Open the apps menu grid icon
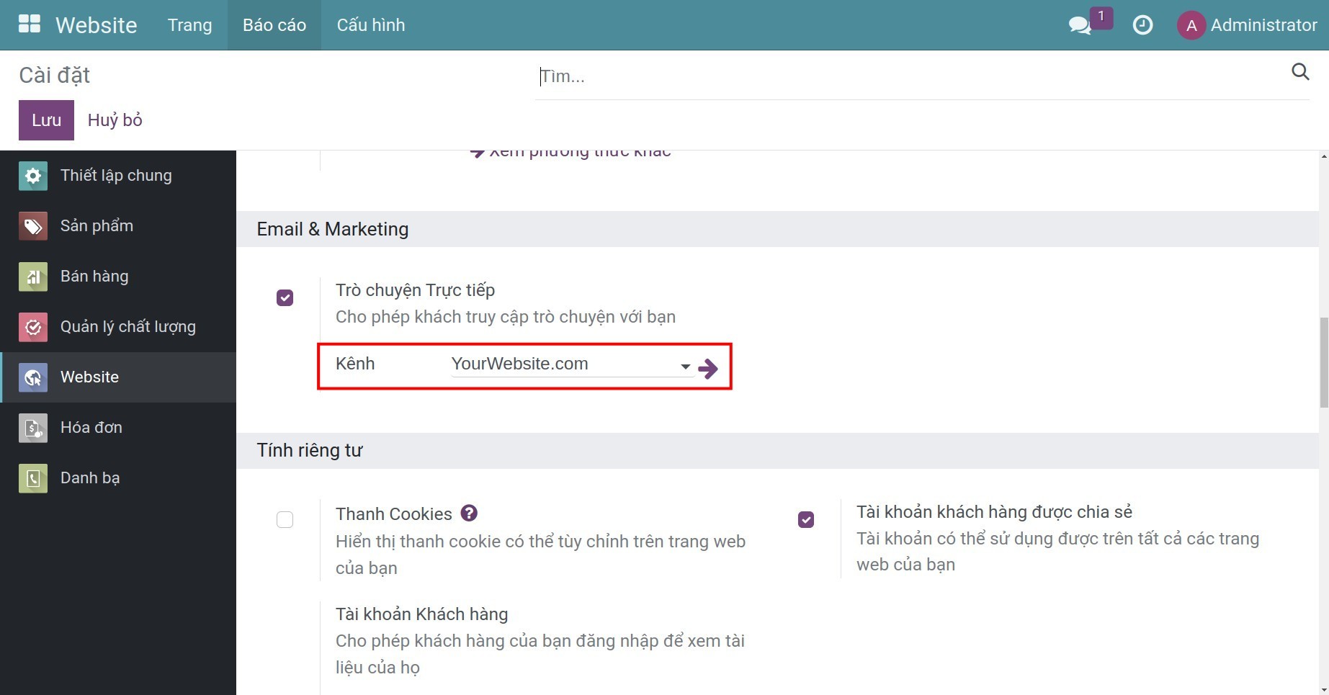The image size is (1329, 695). [x=29, y=23]
